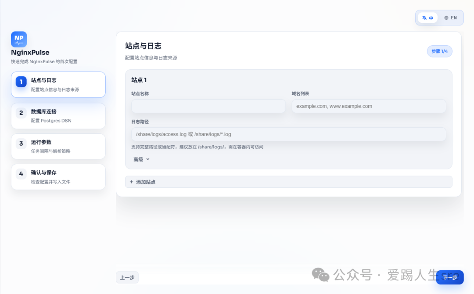Click the 域名列表 example input field
474x294 pixels.
click(x=369, y=106)
